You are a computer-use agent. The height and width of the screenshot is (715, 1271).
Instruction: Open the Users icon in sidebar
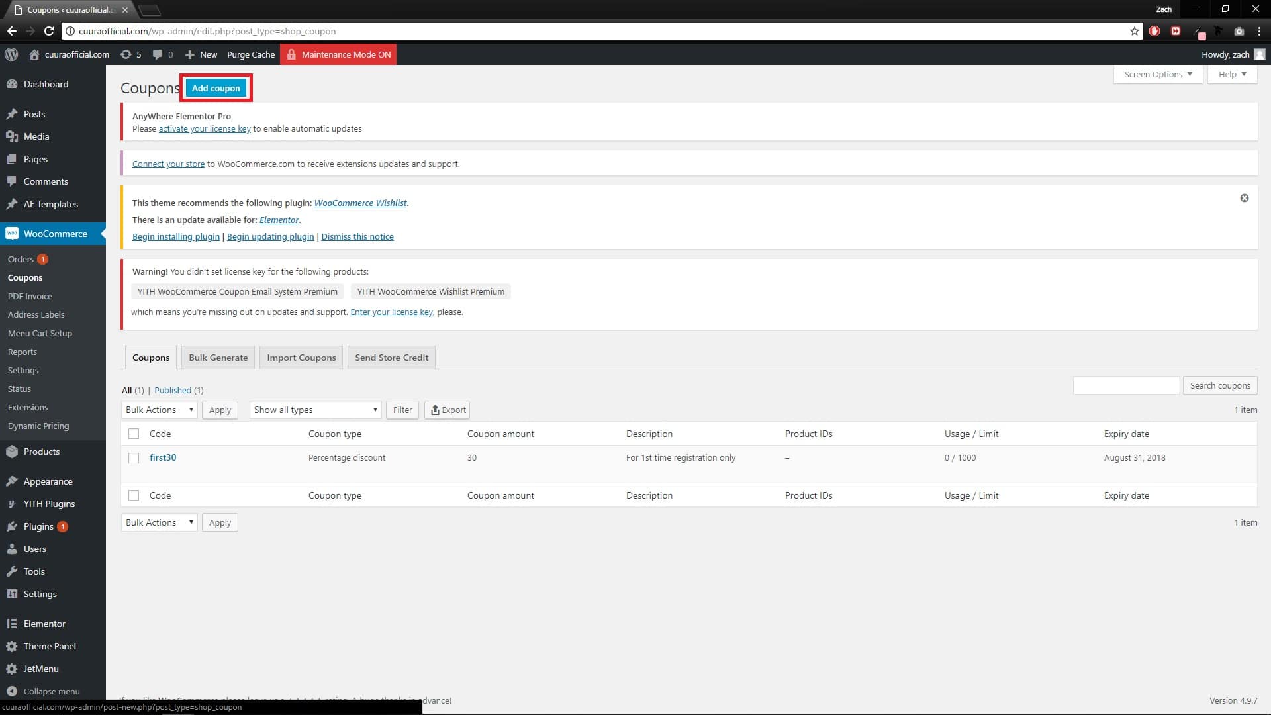(x=12, y=549)
